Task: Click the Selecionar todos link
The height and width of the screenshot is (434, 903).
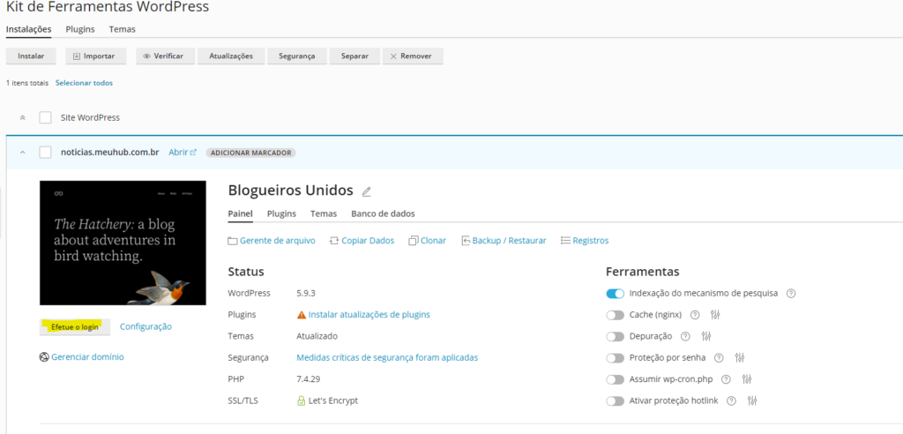Action: (84, 83)
